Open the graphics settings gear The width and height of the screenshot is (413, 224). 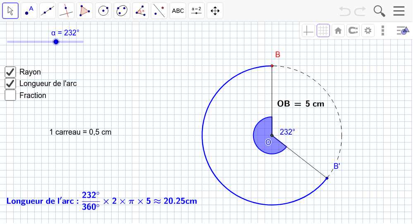tap(368, 30)
